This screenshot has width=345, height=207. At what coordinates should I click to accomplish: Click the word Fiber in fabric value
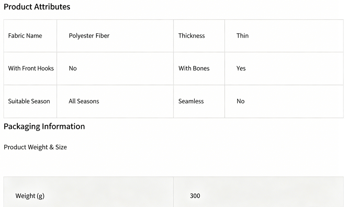(102, 36)
